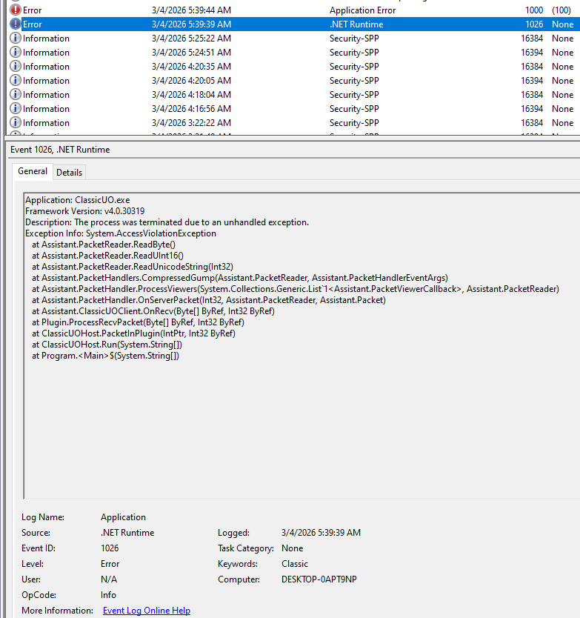This screenshot has height=618, width=580.
Task: Click Level value 'Error'
Action: coord(110,564)
